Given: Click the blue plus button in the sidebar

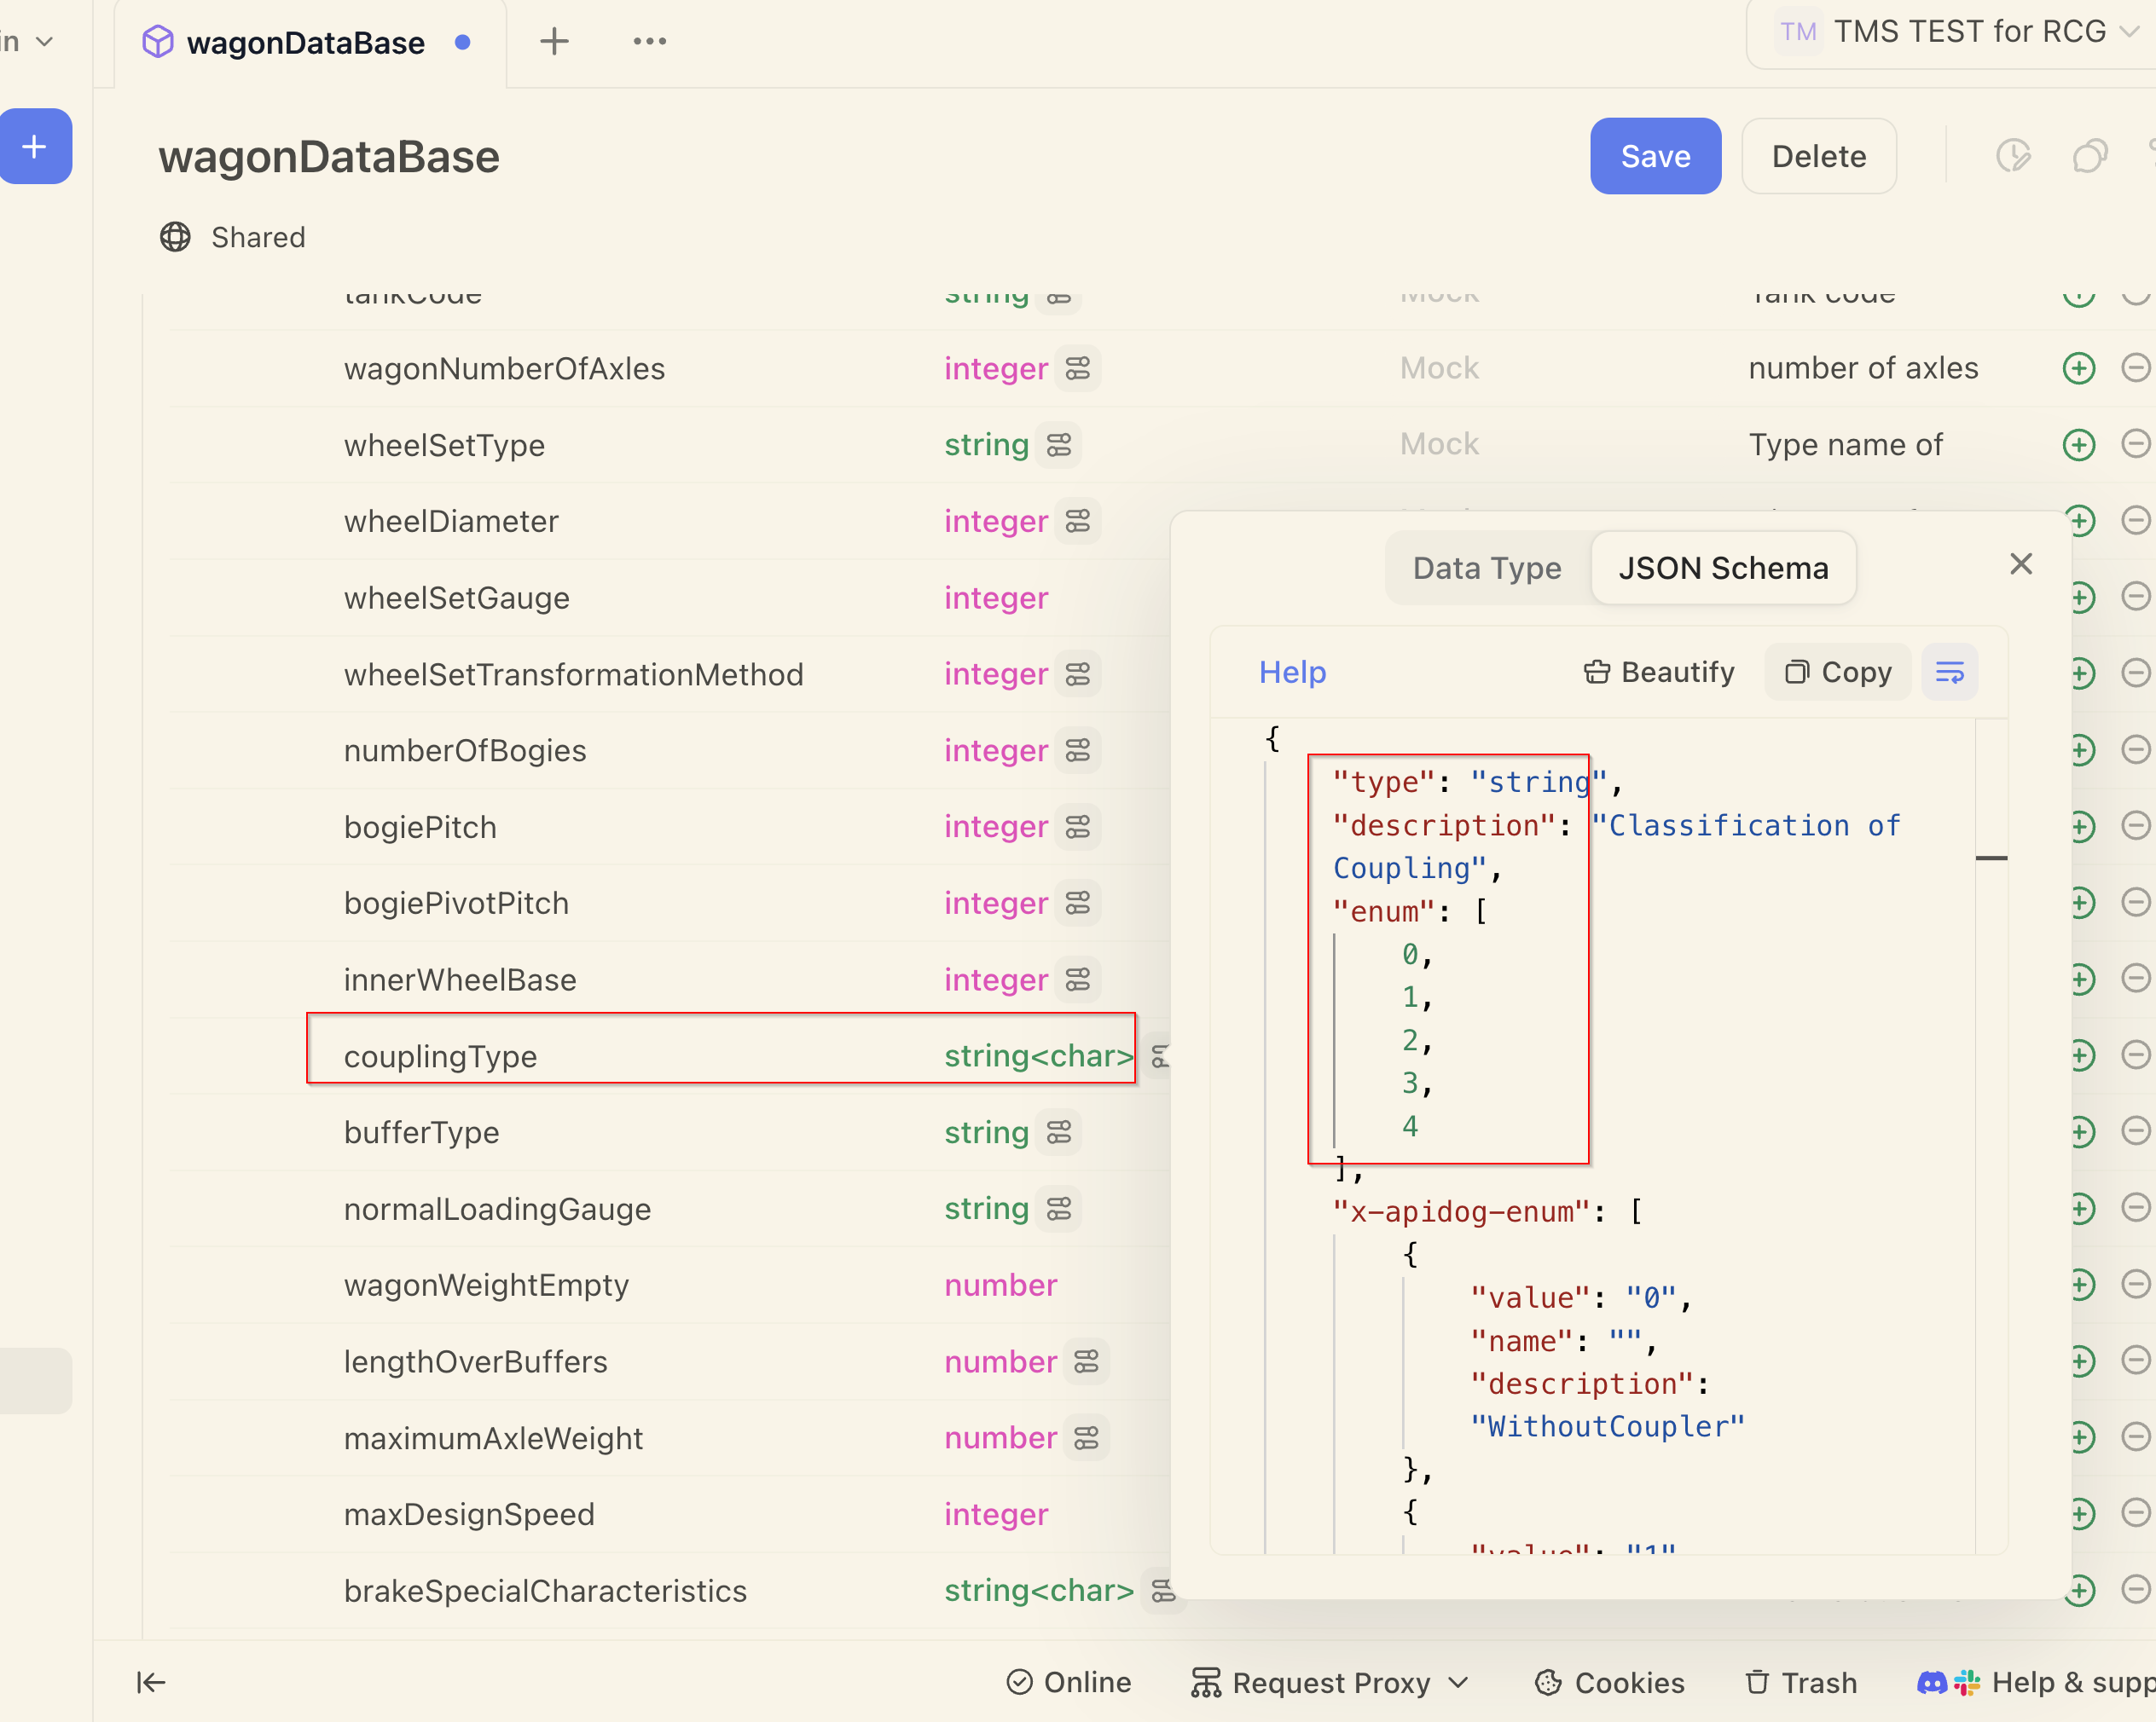Looking at the screenshot, I should (x=34, y=147).
